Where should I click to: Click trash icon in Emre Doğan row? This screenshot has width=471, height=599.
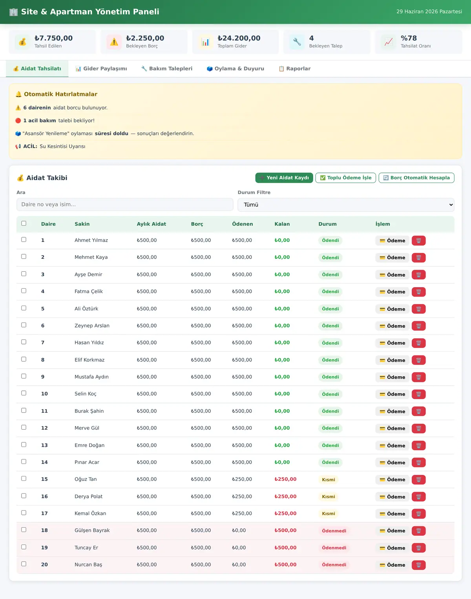click(418, 445)
